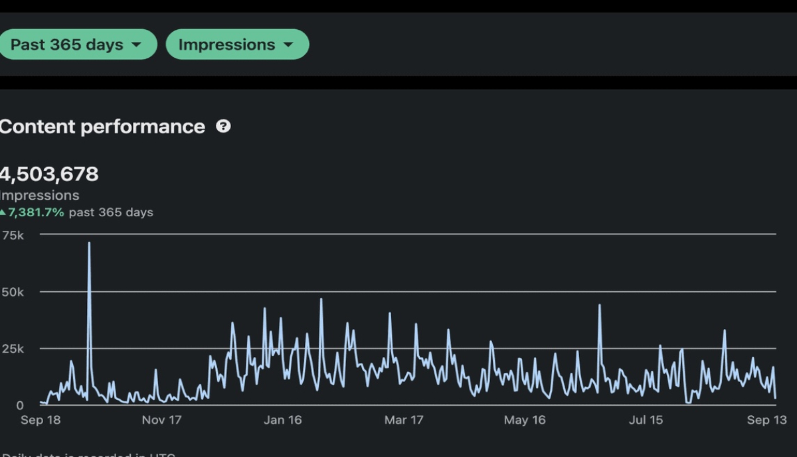Image resolution: width=797 pixels, height=457 pixels.
Task: Click the caret arrow beside Past 365 days
Action: [137, 45]
